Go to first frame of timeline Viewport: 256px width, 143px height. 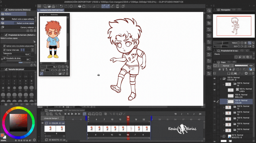point(65,114)
